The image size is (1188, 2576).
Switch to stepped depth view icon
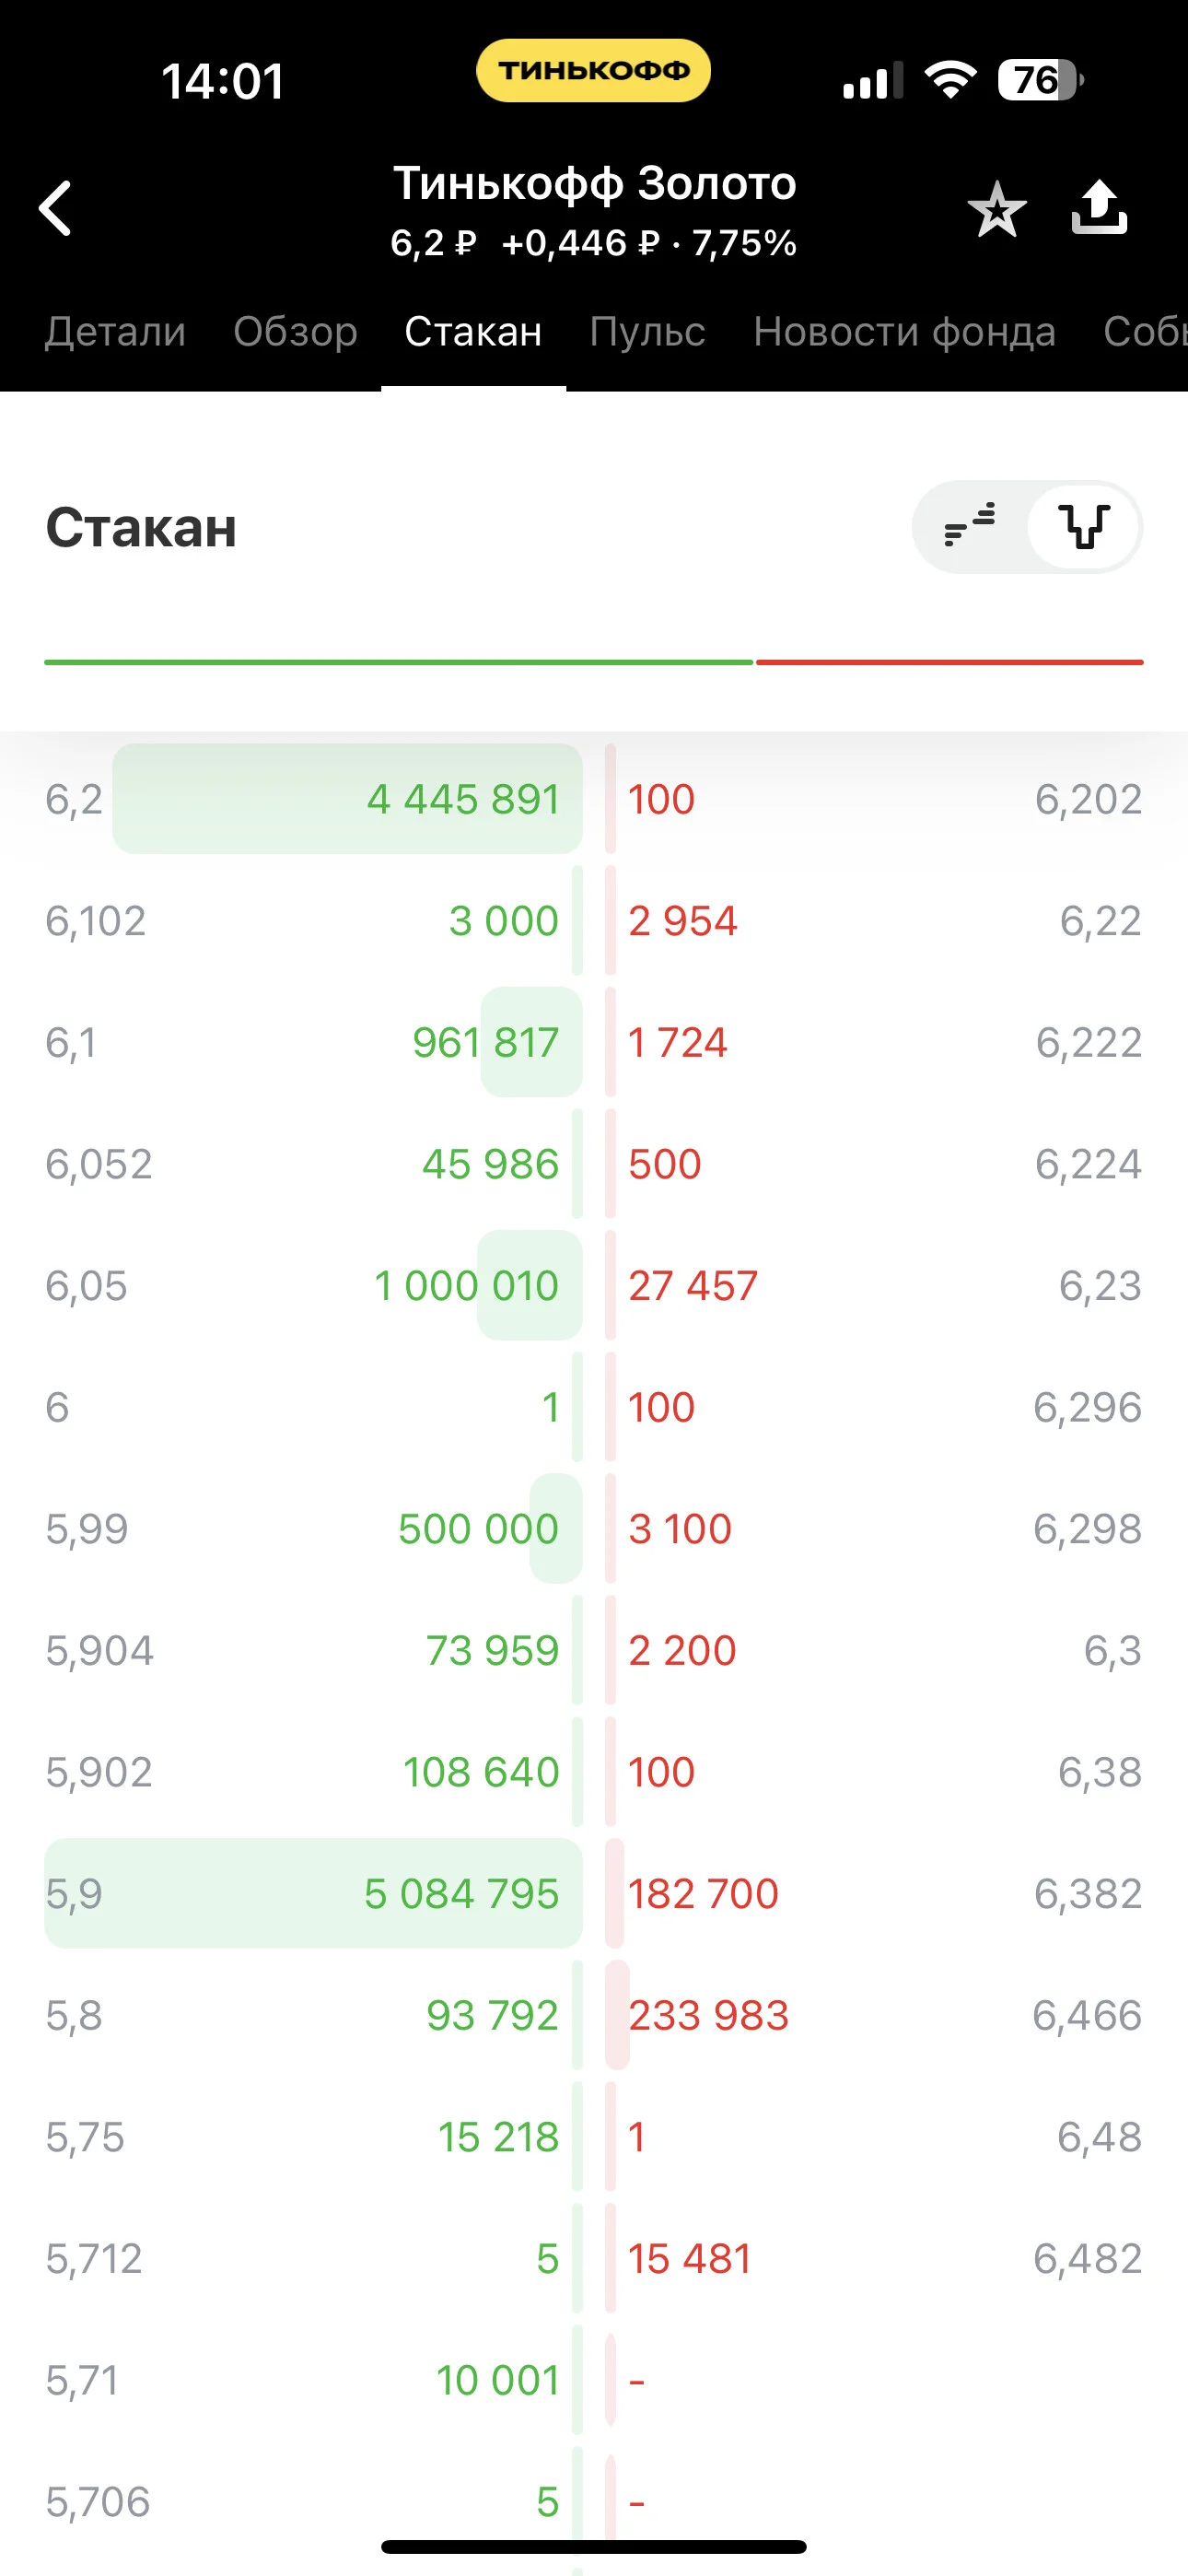[970, 526]
